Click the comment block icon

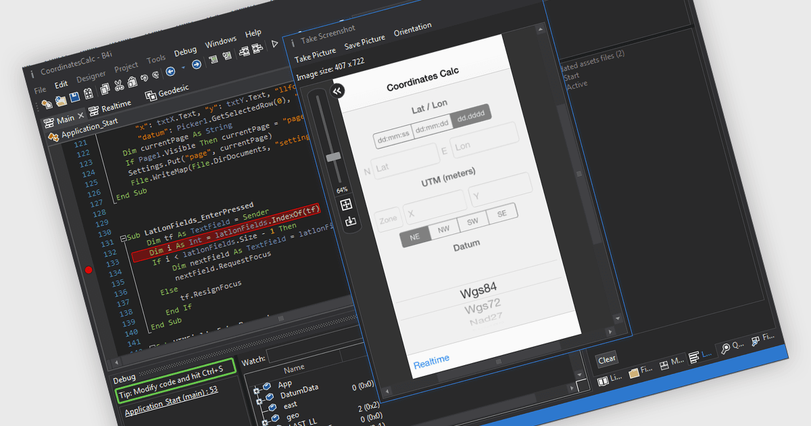(x=214, y=60)
